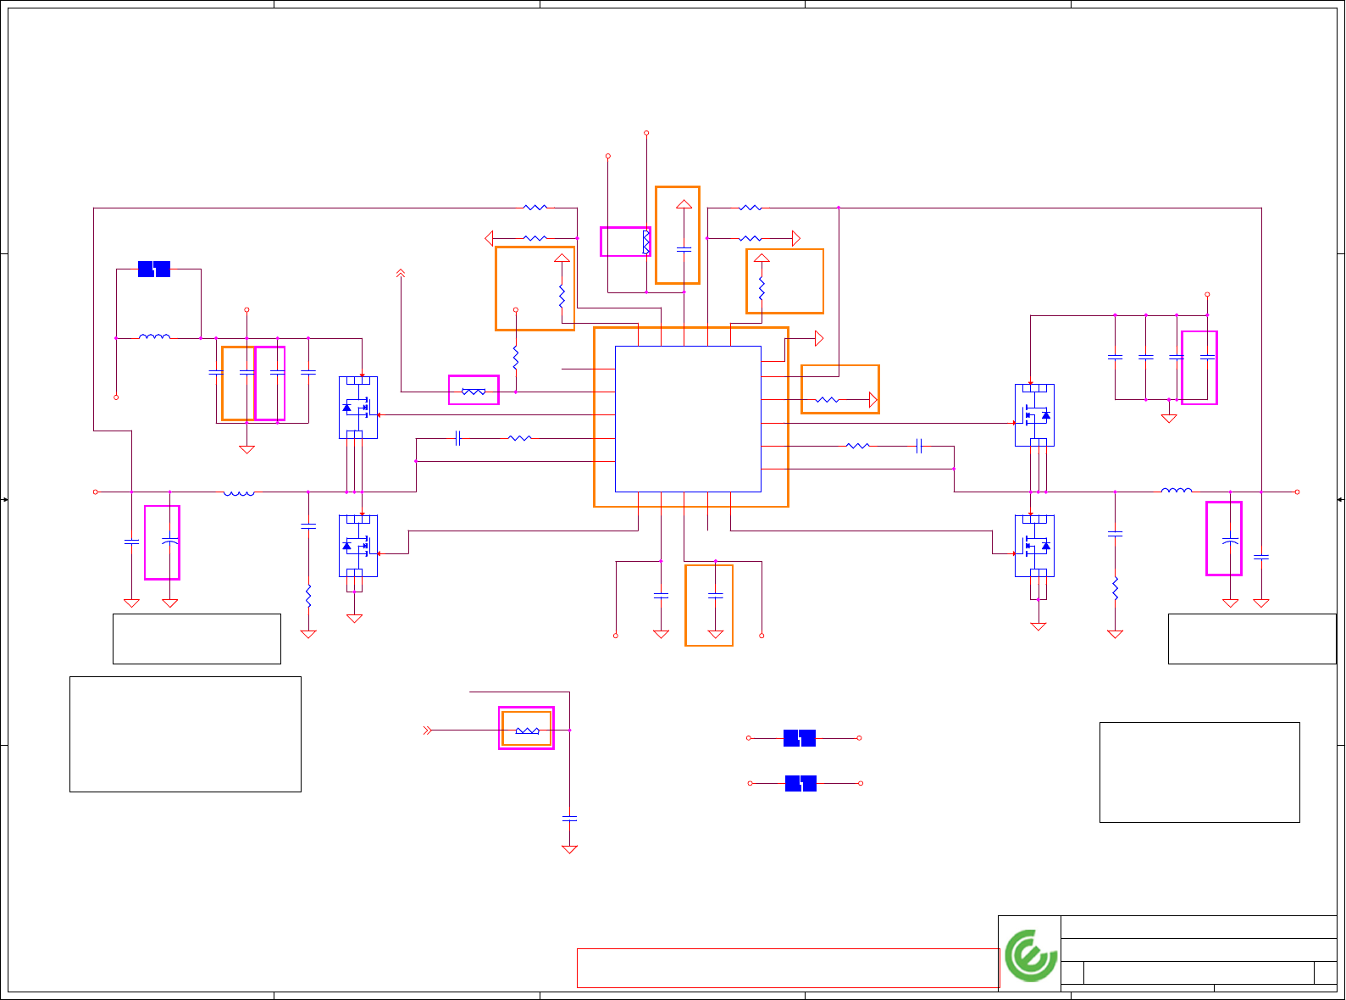Select vertical resistor in orange box upper-left of IC

click(x=561, y=296)
